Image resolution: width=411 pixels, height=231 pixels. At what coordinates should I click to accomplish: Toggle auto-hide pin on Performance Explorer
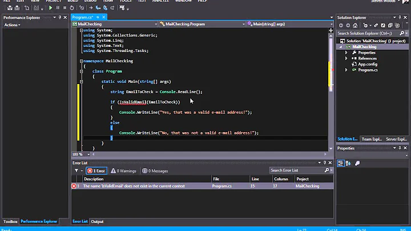point(60,18)
